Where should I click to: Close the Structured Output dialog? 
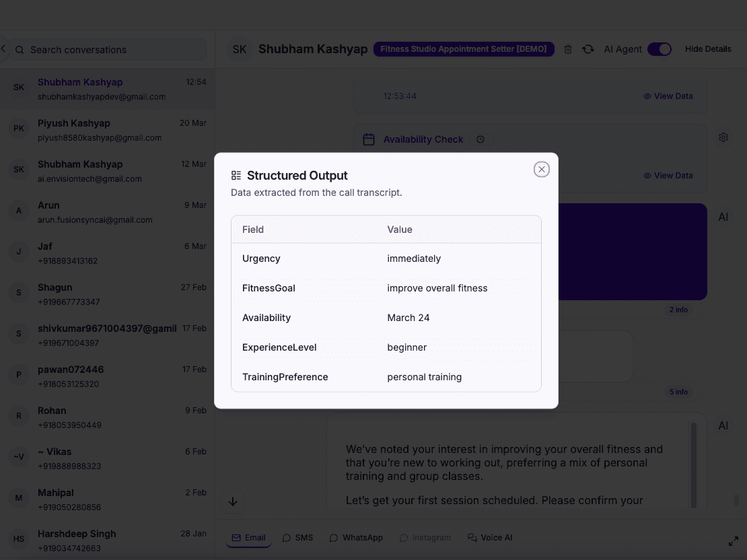(x=542, y=169)
